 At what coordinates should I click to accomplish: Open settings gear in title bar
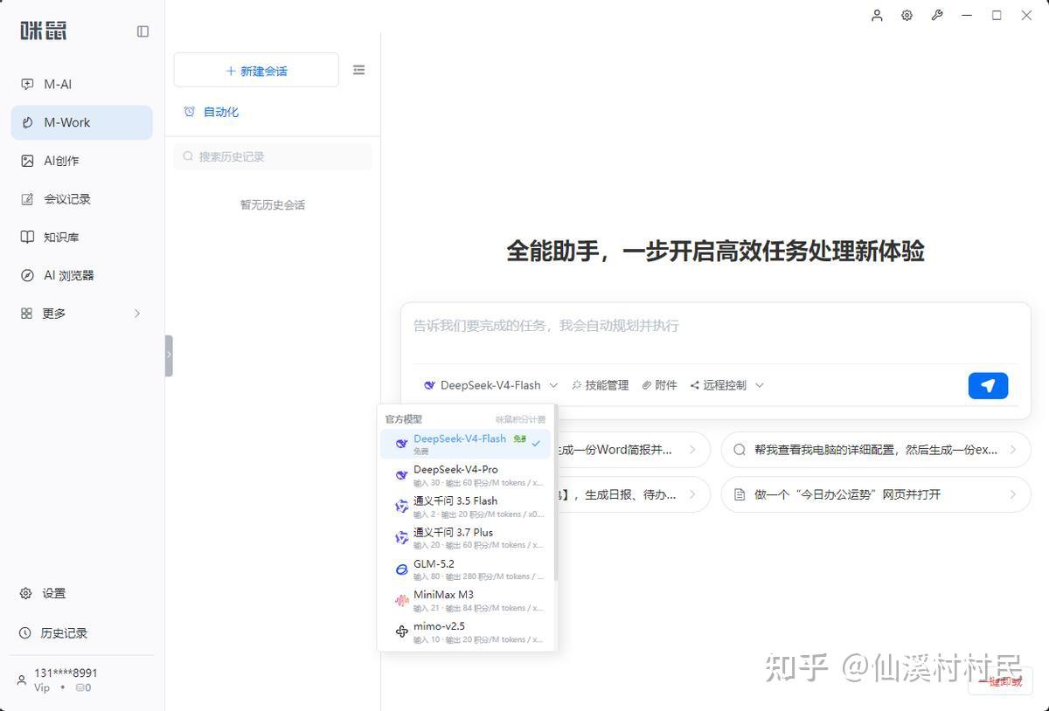tap(907, 15)
